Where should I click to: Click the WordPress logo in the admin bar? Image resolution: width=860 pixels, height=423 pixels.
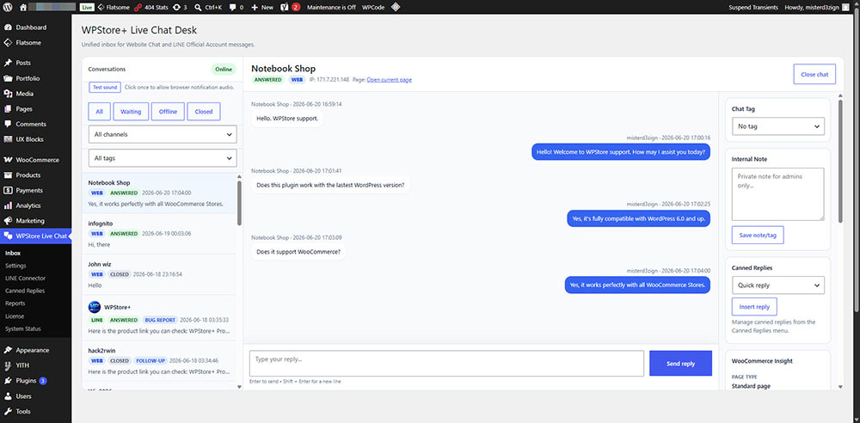(8, 7)
